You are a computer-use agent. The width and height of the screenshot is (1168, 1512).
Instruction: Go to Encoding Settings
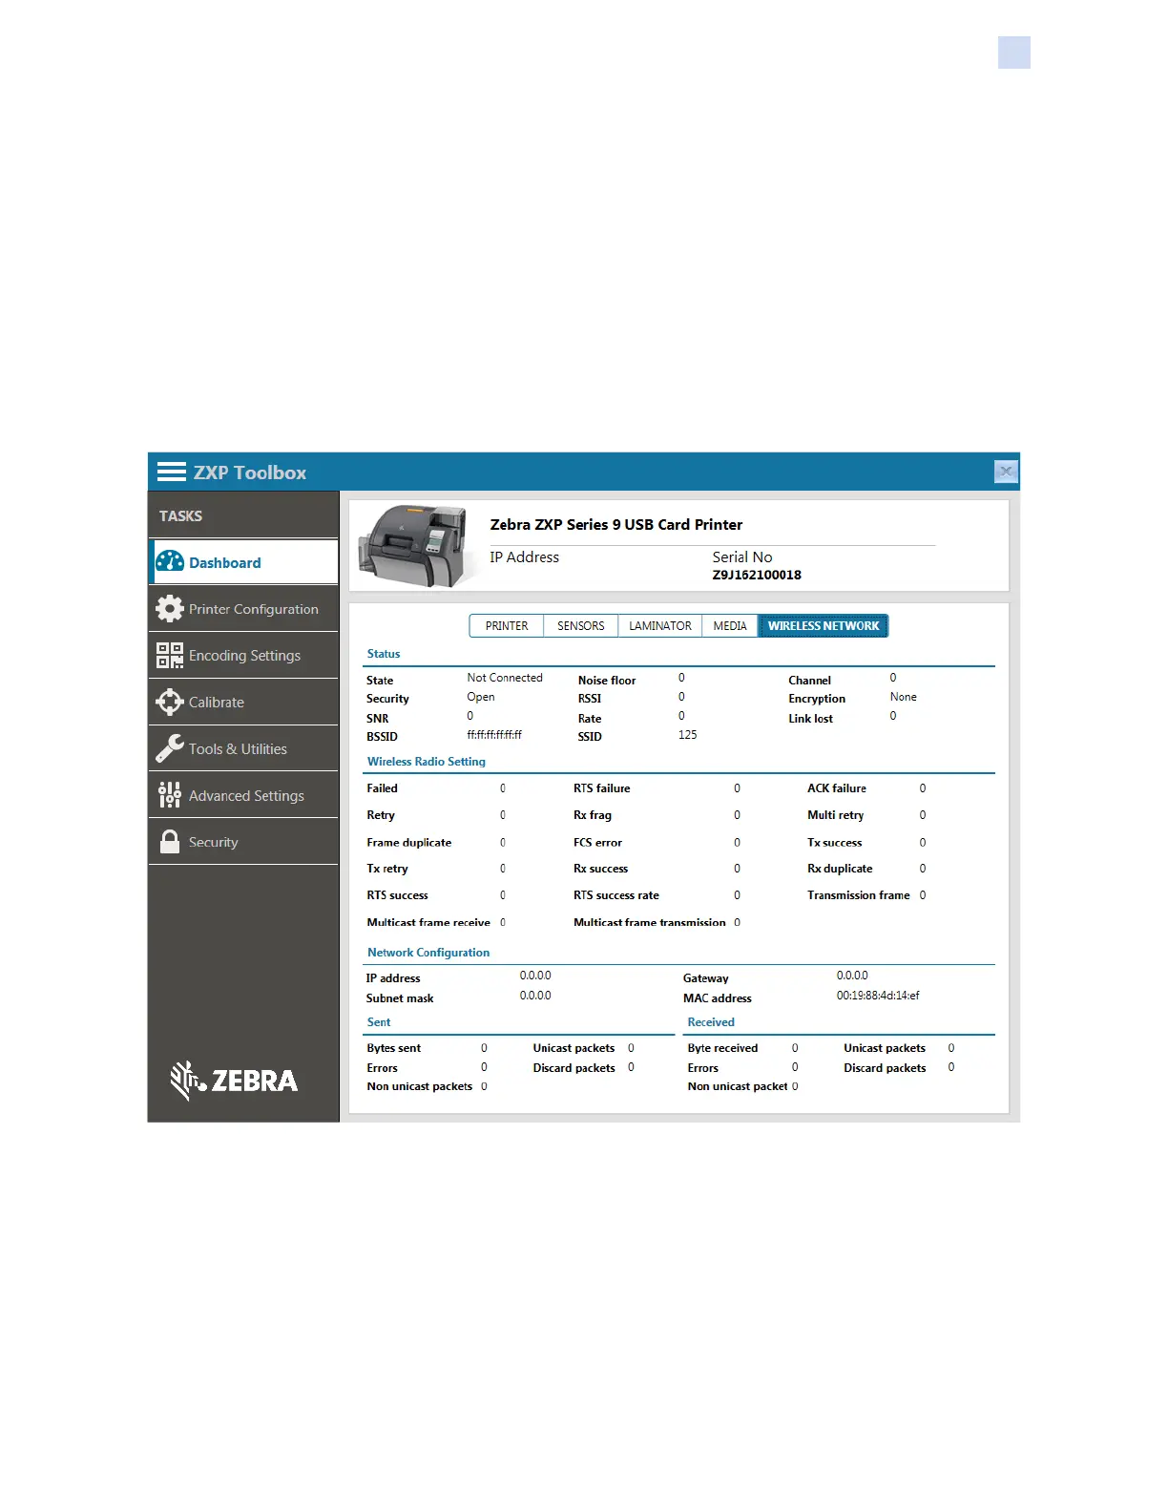[244, 656]
